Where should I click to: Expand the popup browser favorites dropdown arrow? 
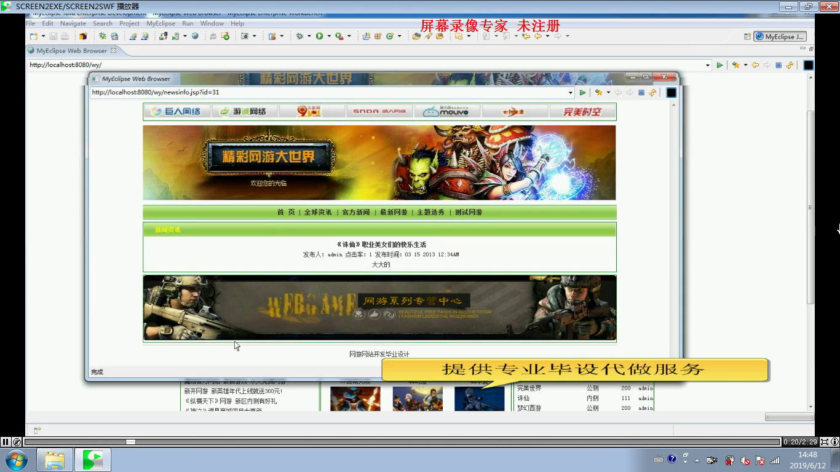(608, 93)
